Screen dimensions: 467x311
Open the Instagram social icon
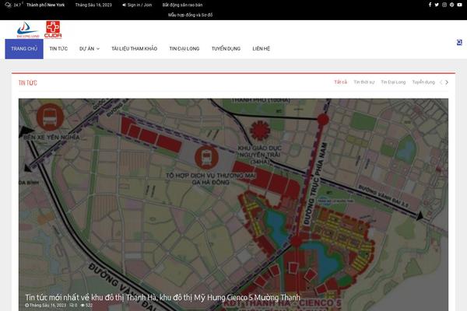444,5
